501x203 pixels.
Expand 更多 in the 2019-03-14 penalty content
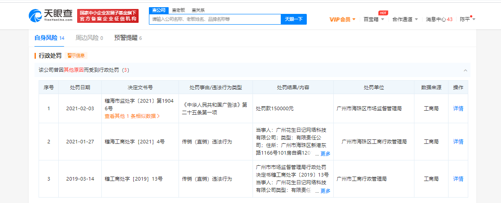(325, 191)
